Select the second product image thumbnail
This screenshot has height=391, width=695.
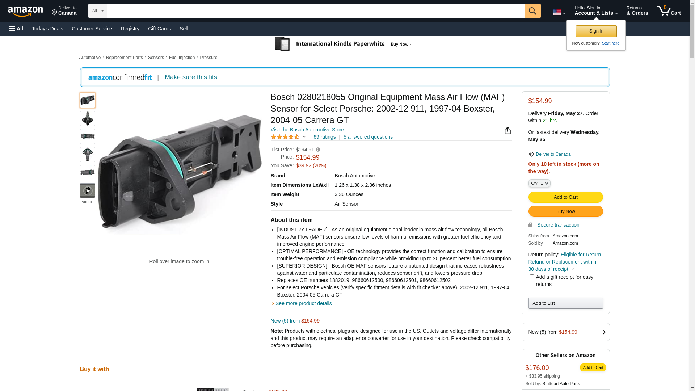(87, 118)
